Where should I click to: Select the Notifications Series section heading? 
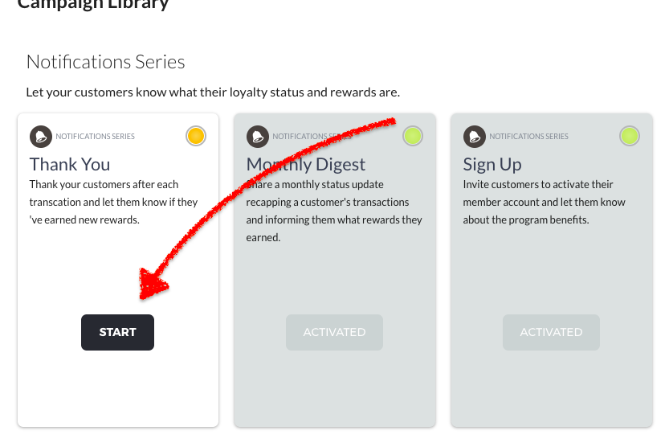coord(106,62)
